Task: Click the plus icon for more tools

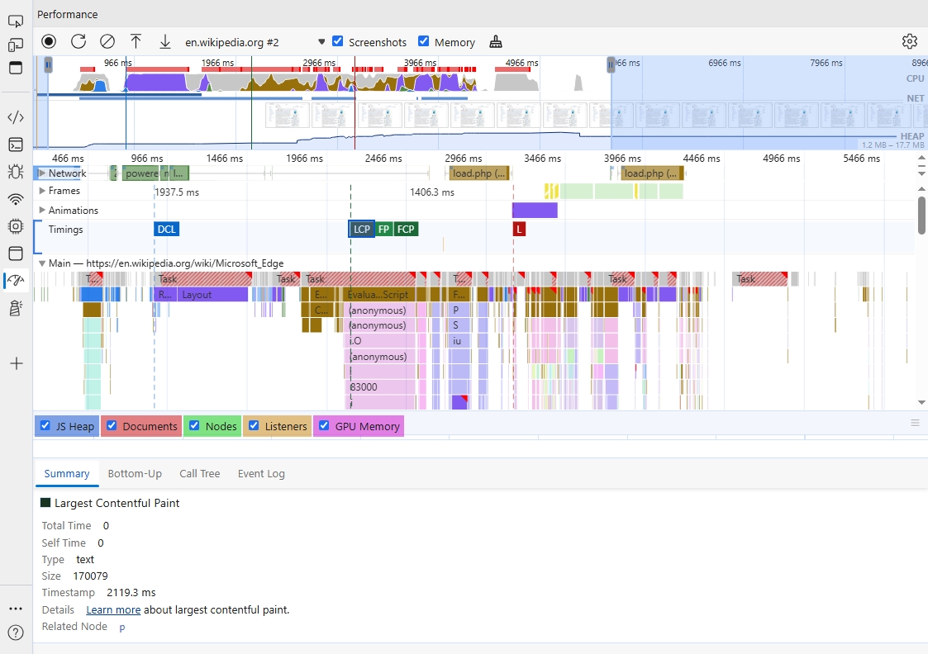Action: pos(17,363)
